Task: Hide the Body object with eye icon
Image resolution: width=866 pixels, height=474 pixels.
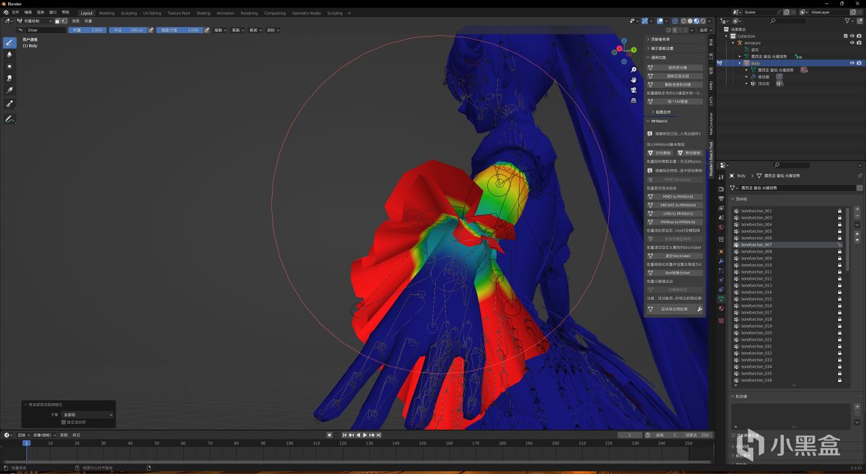Action: [x=852, y=63]
